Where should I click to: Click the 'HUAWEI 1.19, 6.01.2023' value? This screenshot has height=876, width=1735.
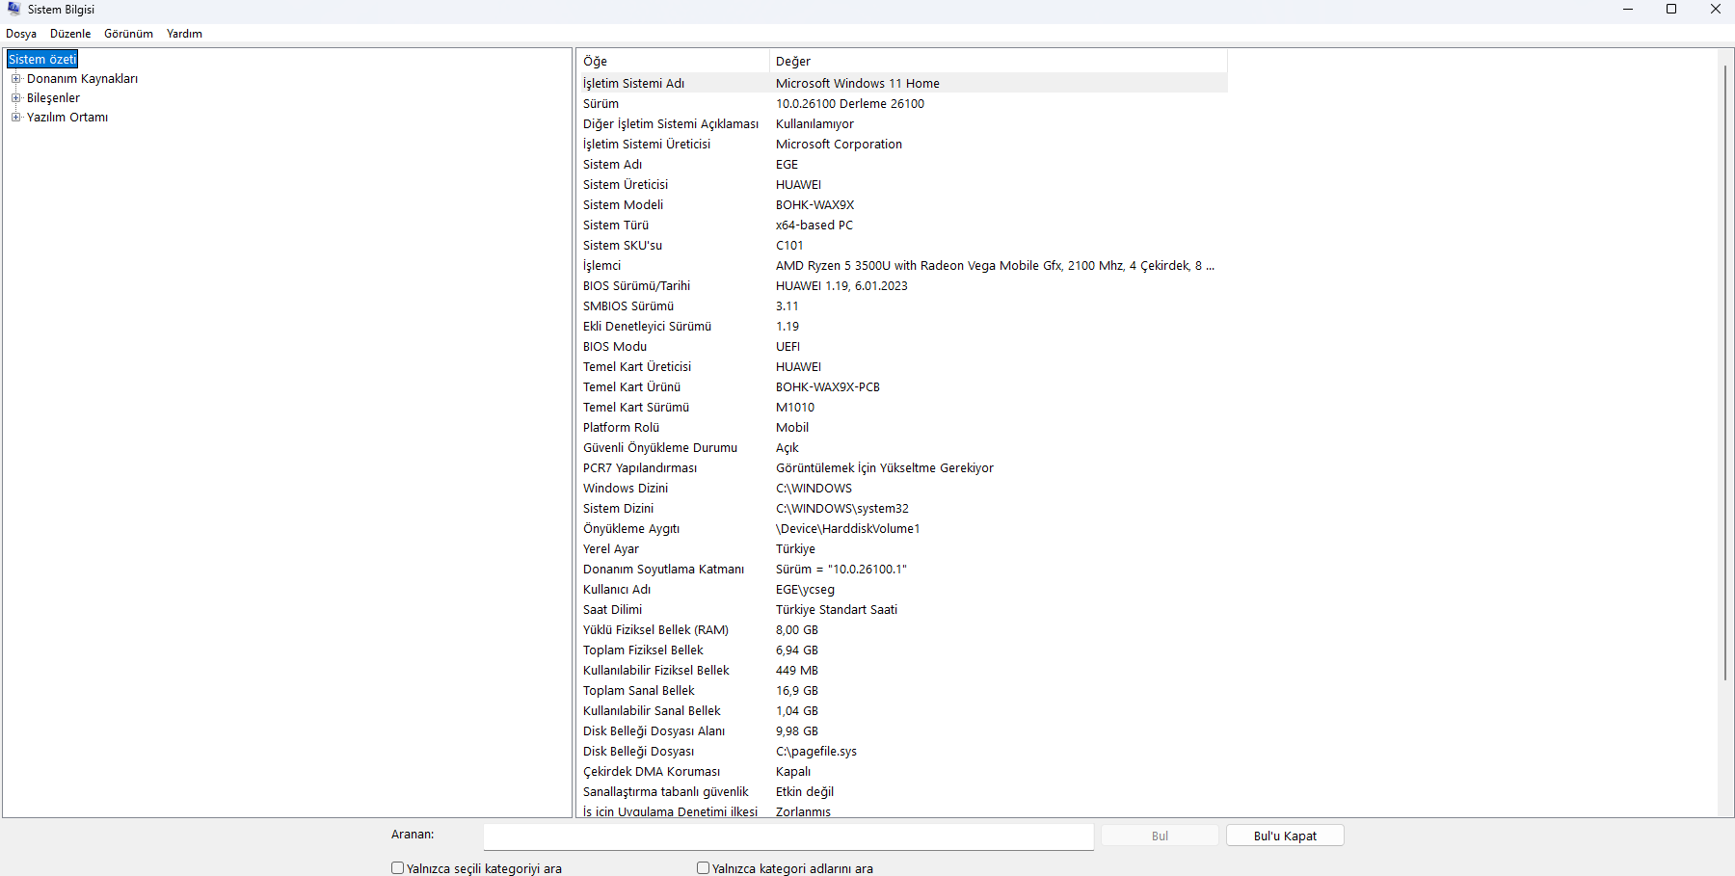pyautogui.click(x=841, y=286)
